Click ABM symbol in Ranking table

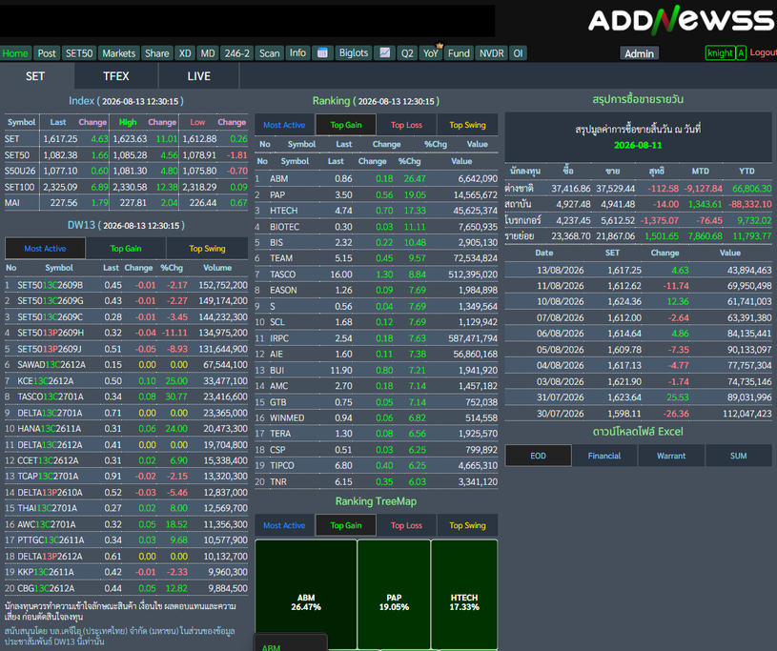279,178
